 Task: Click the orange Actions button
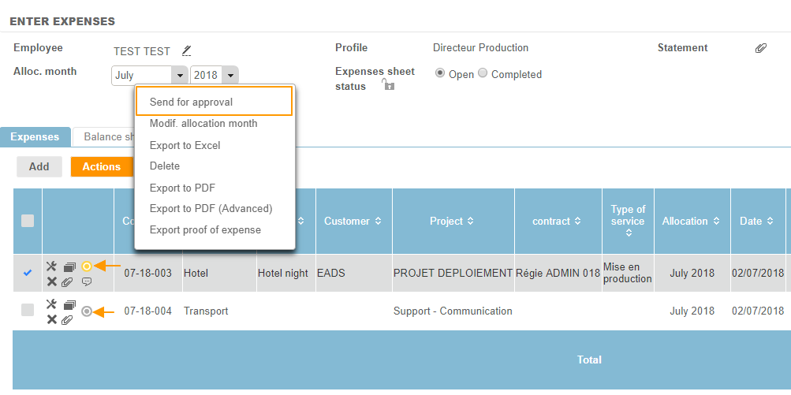[x=101, y=166]
